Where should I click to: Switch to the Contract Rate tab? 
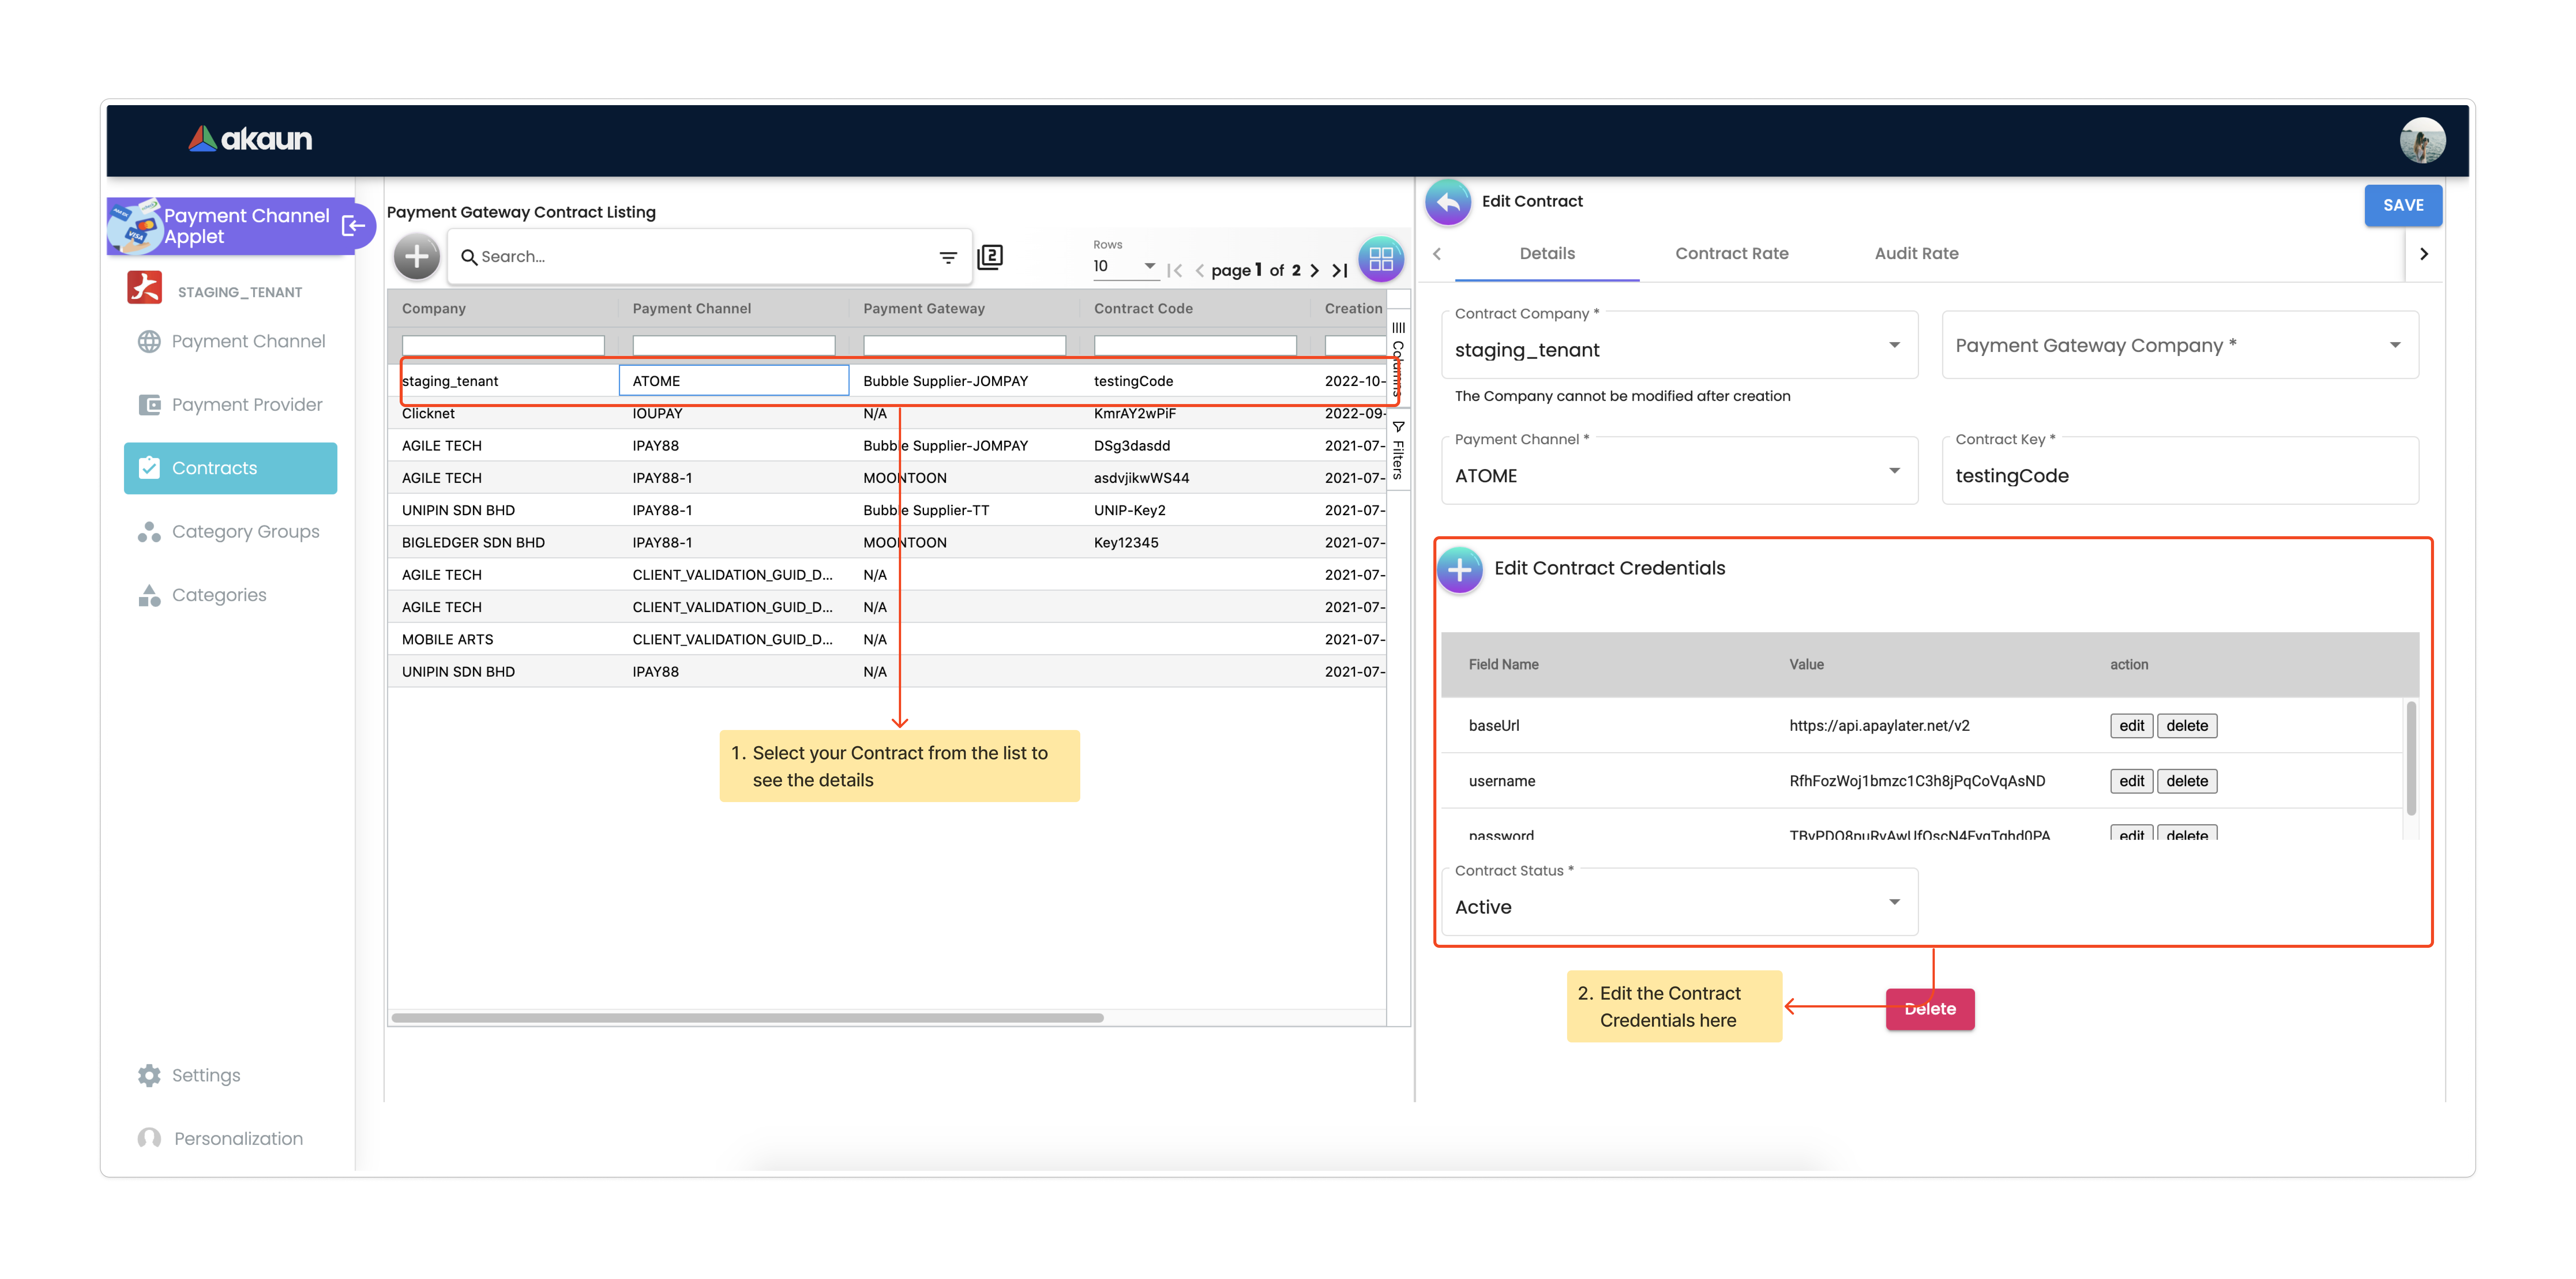(1731, 254)
